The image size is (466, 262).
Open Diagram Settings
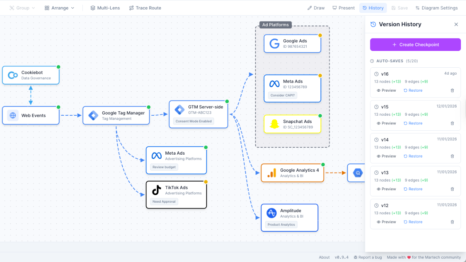coord(436,8)
